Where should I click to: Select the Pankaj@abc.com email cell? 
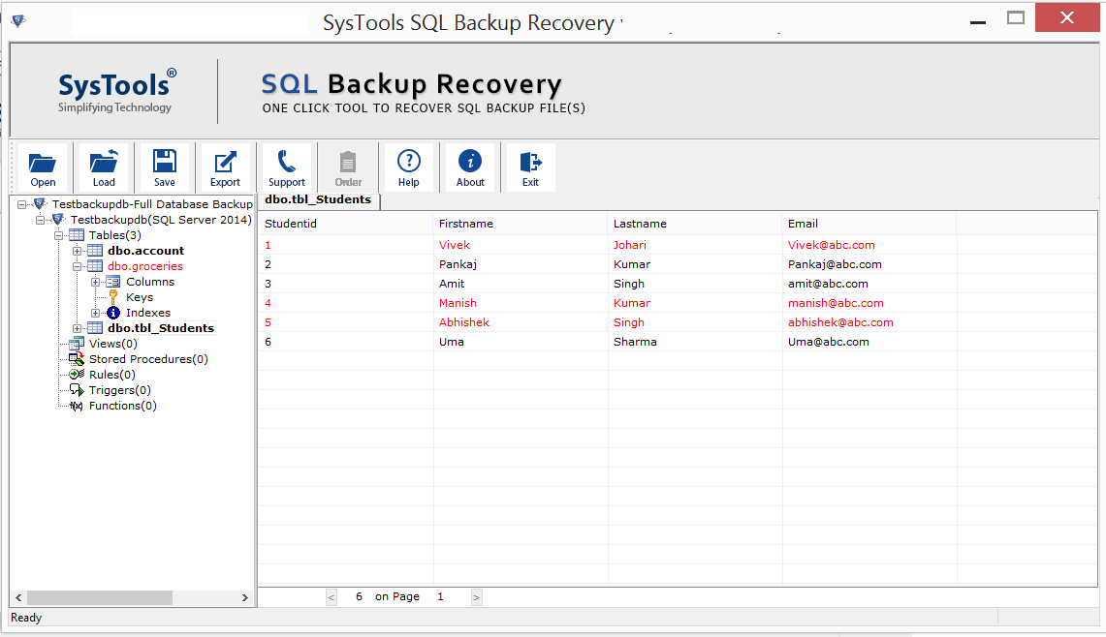(869, 264)
